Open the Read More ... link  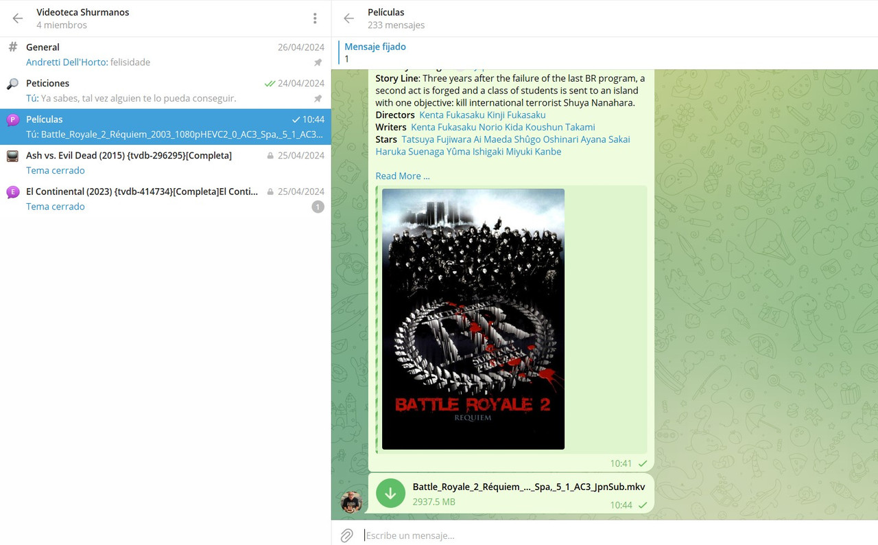click(403, 176)
